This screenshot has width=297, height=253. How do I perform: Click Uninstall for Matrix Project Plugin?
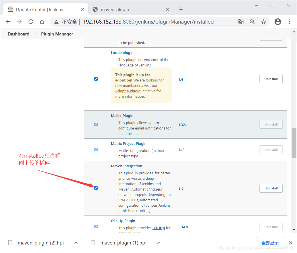(271, 150)
